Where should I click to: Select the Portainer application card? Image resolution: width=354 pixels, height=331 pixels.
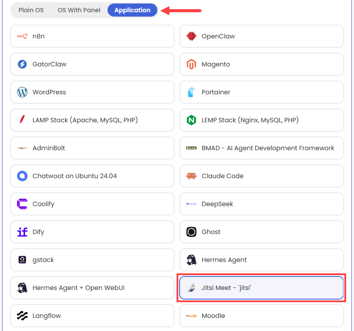click(x=261, y=92)
